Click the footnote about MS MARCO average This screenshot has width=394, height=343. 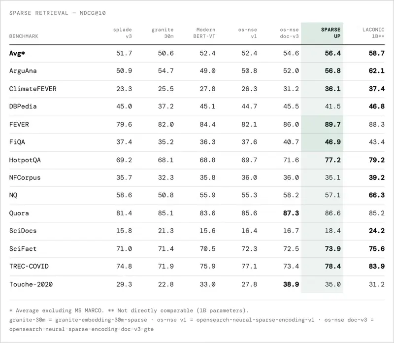pos(57,310)
